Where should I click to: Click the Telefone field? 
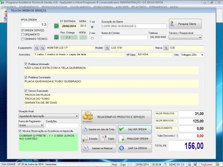pyautogui.click(x=158, y=37)
